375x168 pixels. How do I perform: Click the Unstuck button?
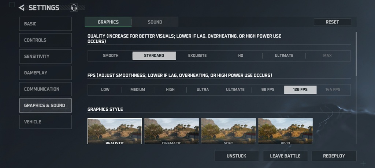[x=236, y=156]
